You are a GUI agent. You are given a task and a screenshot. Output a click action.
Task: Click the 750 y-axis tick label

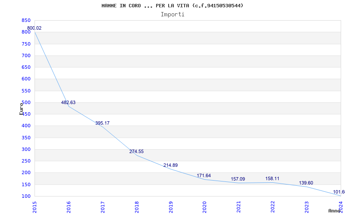pos(26,44)
